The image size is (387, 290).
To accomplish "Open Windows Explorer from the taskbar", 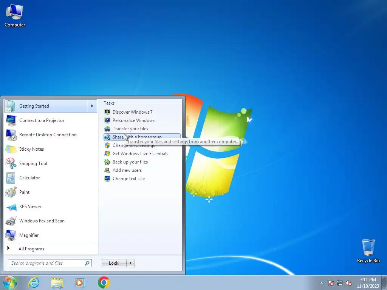I will [x=57, y=282].
